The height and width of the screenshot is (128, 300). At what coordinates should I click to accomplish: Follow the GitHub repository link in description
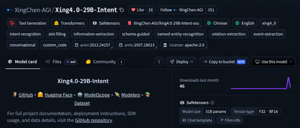[93, 120]
